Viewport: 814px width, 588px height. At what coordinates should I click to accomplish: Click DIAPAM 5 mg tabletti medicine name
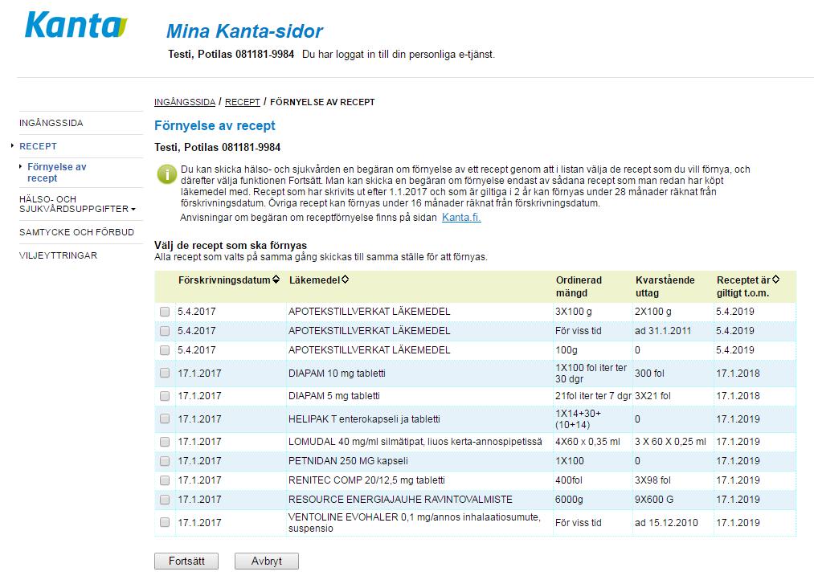click(x=333, y=396)
